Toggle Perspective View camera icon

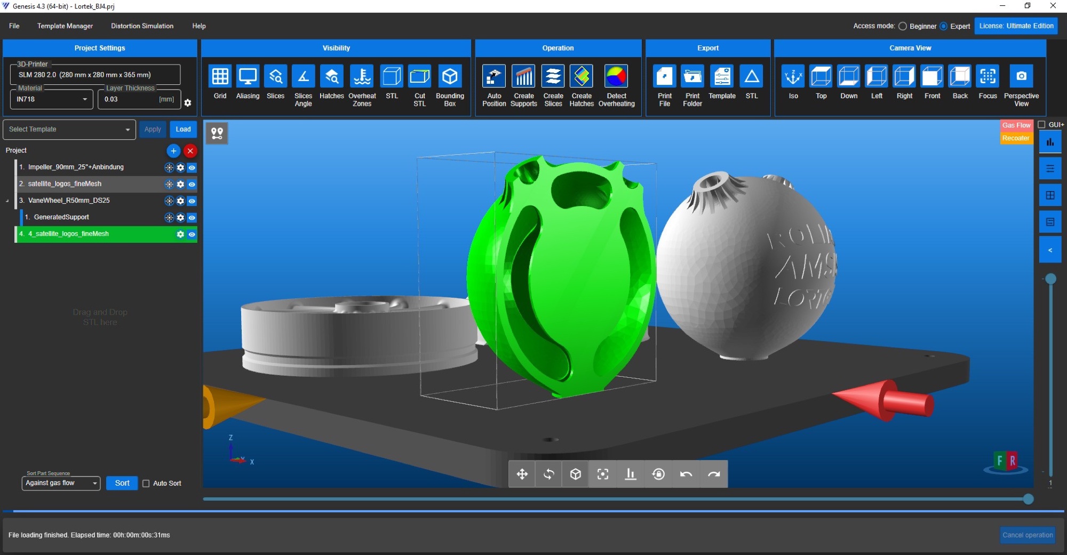click(1021, 76)
